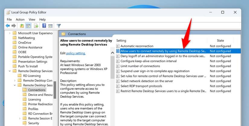Select the Licensing folder under Session Host
Screen dimensions: 249x126
click(x=34, y=100)
